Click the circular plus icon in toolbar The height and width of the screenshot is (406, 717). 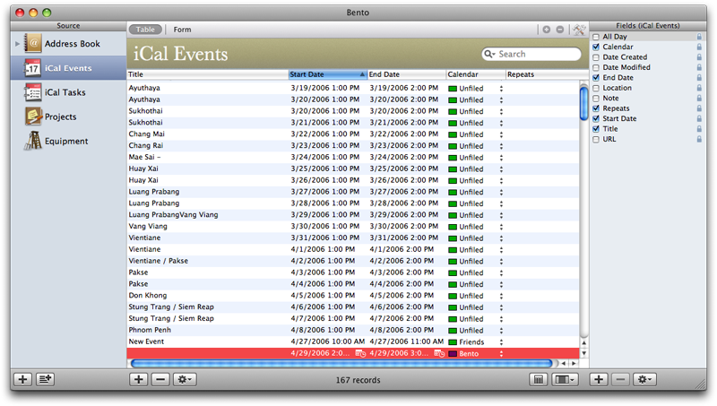547,30
